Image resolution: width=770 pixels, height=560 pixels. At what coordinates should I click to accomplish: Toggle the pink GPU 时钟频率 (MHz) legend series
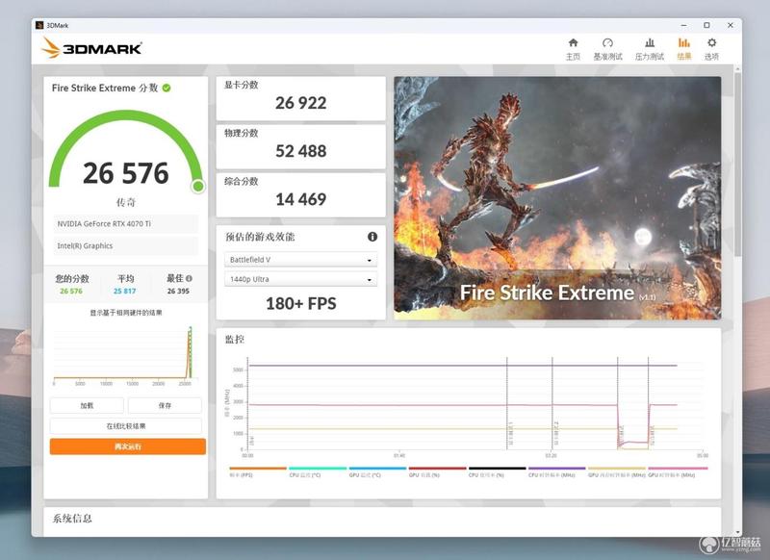678,472
